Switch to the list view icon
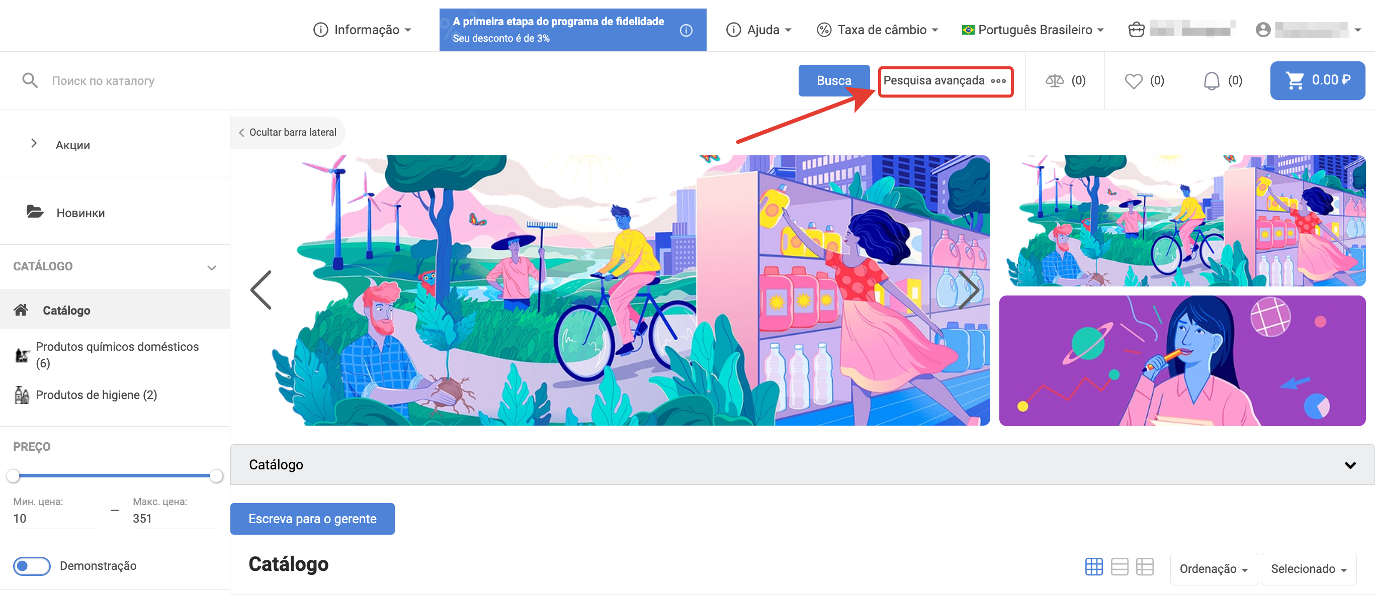 point(1119,566)
